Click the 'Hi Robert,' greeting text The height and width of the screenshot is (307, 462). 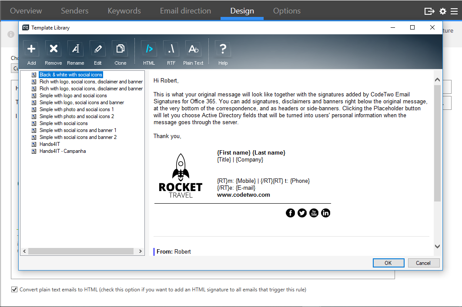click(166, 81)
